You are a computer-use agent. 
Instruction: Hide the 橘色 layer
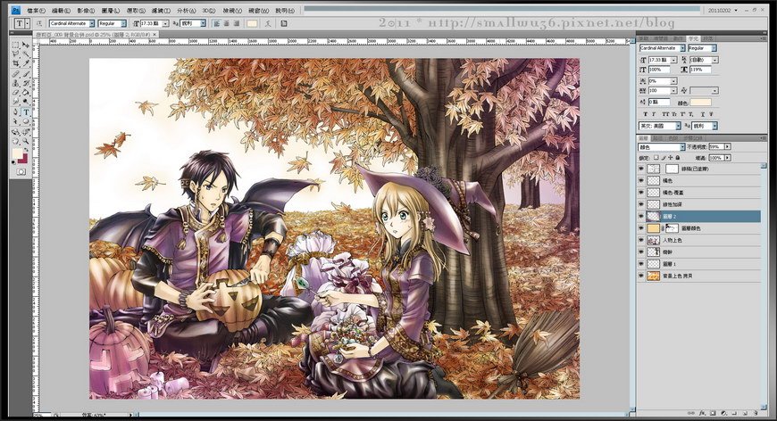(x=641, y=180)
